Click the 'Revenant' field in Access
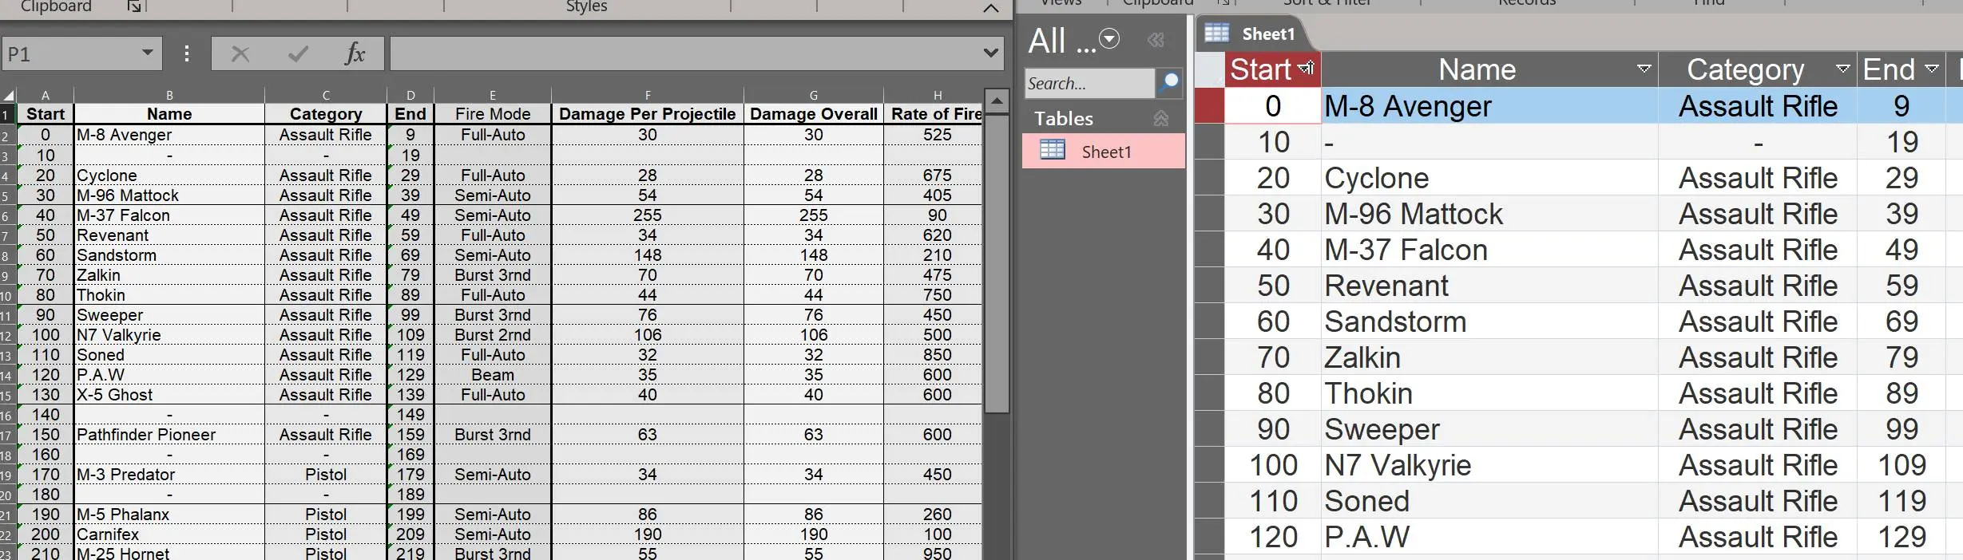1963x560 pixels. [1489, 286]
